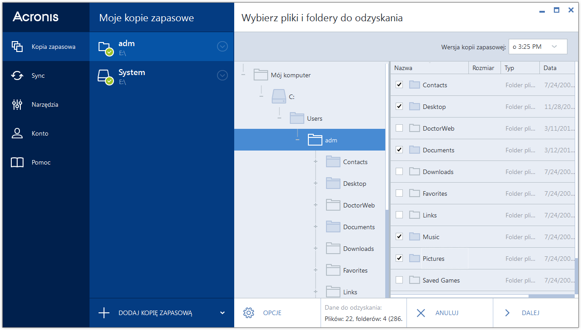Click the System backup drive icon
This screenshot has width=581, height=330.
coord(105,77)
